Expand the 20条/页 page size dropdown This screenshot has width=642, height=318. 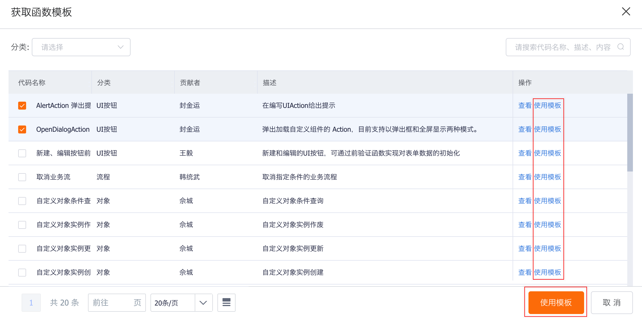[x=173, y=303]
